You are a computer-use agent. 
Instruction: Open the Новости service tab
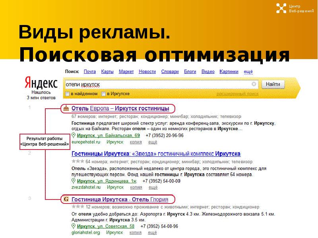[147, 72]
